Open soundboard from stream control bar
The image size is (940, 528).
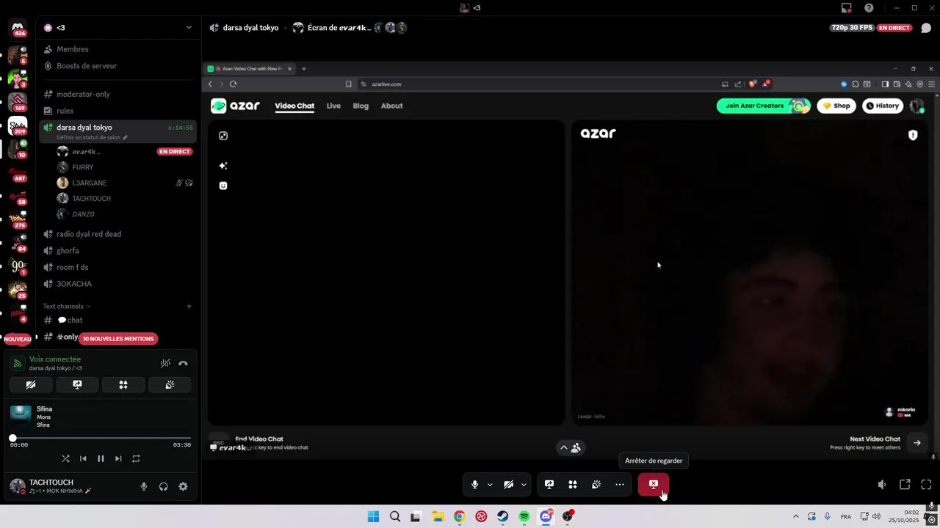(x=596, y=484)
